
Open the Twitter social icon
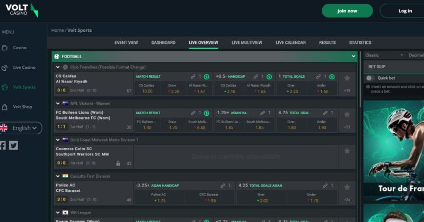click(14, 145)
